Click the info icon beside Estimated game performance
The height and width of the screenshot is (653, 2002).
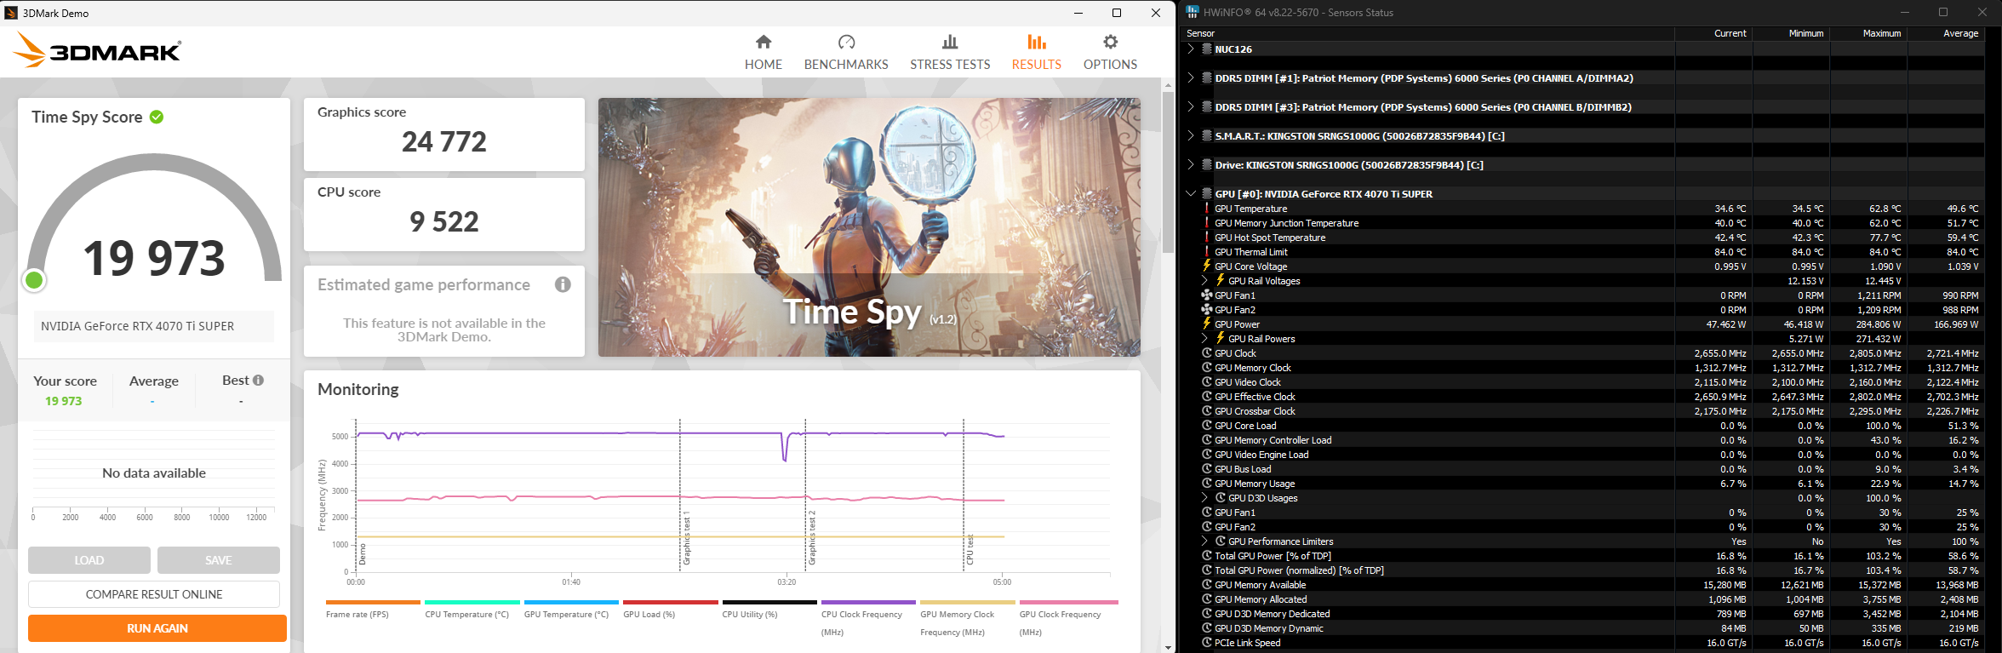click(x=563, y=284)
